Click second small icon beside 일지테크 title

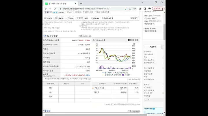pyautogui.click(x=57, y=12)
